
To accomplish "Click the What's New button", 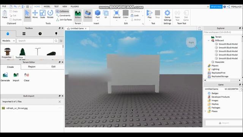I will point(216,7).
